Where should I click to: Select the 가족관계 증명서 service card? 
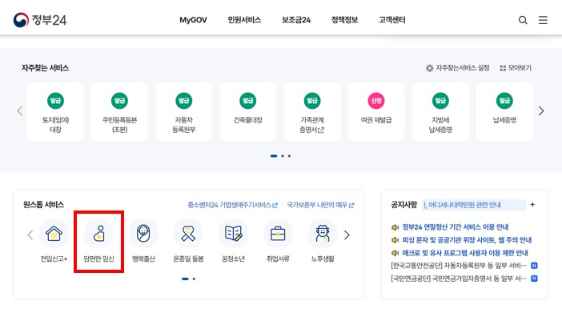click(x=312, y=111)
